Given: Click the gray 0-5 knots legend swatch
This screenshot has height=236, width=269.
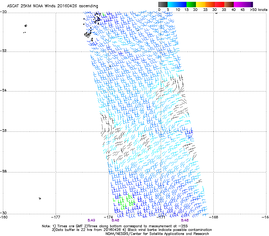Looking at the screenshot, I should (x=163, y=4).
